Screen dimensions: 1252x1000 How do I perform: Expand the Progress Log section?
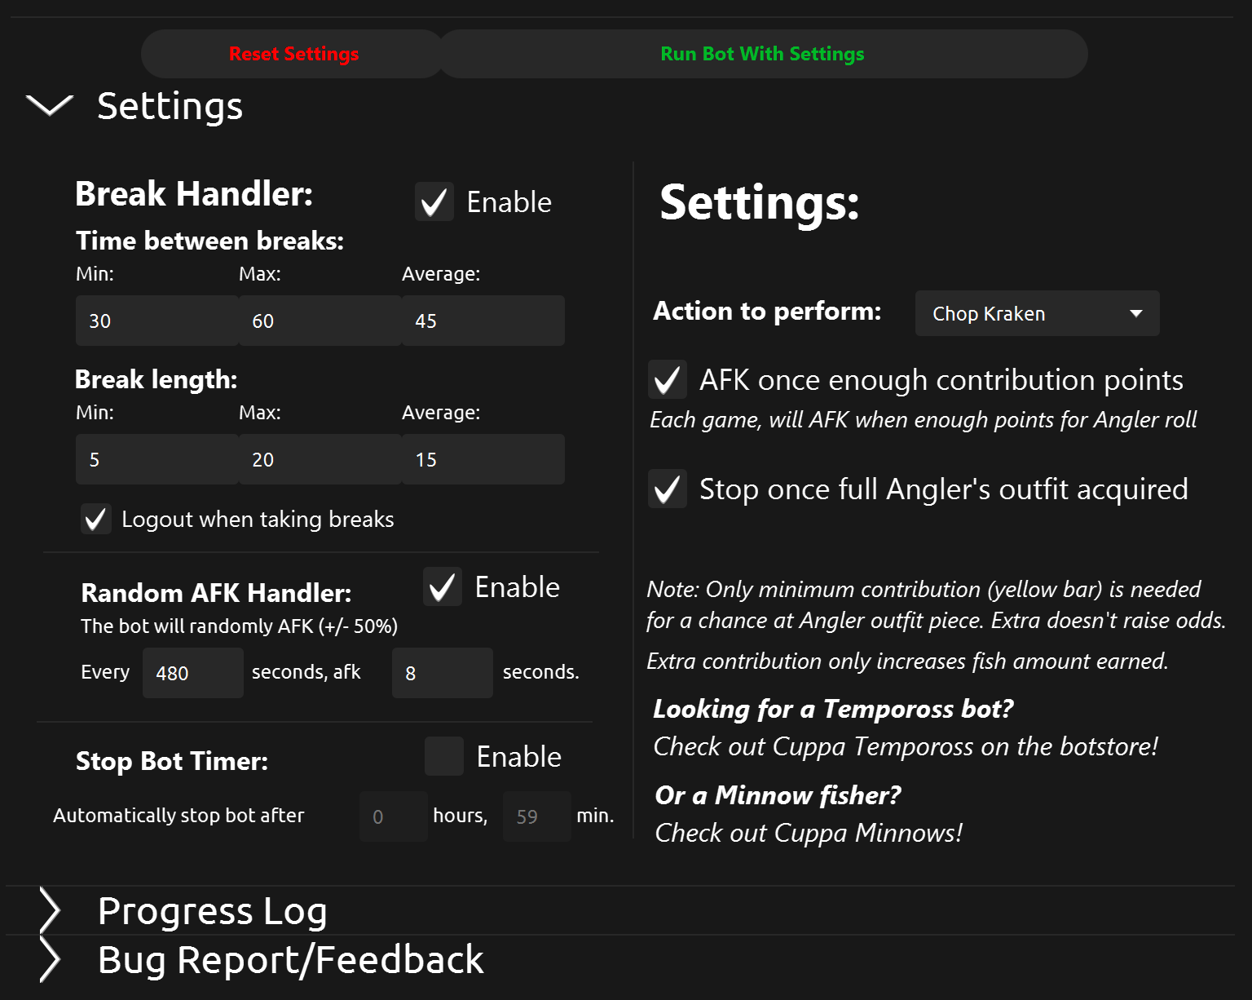pos(50,911)
